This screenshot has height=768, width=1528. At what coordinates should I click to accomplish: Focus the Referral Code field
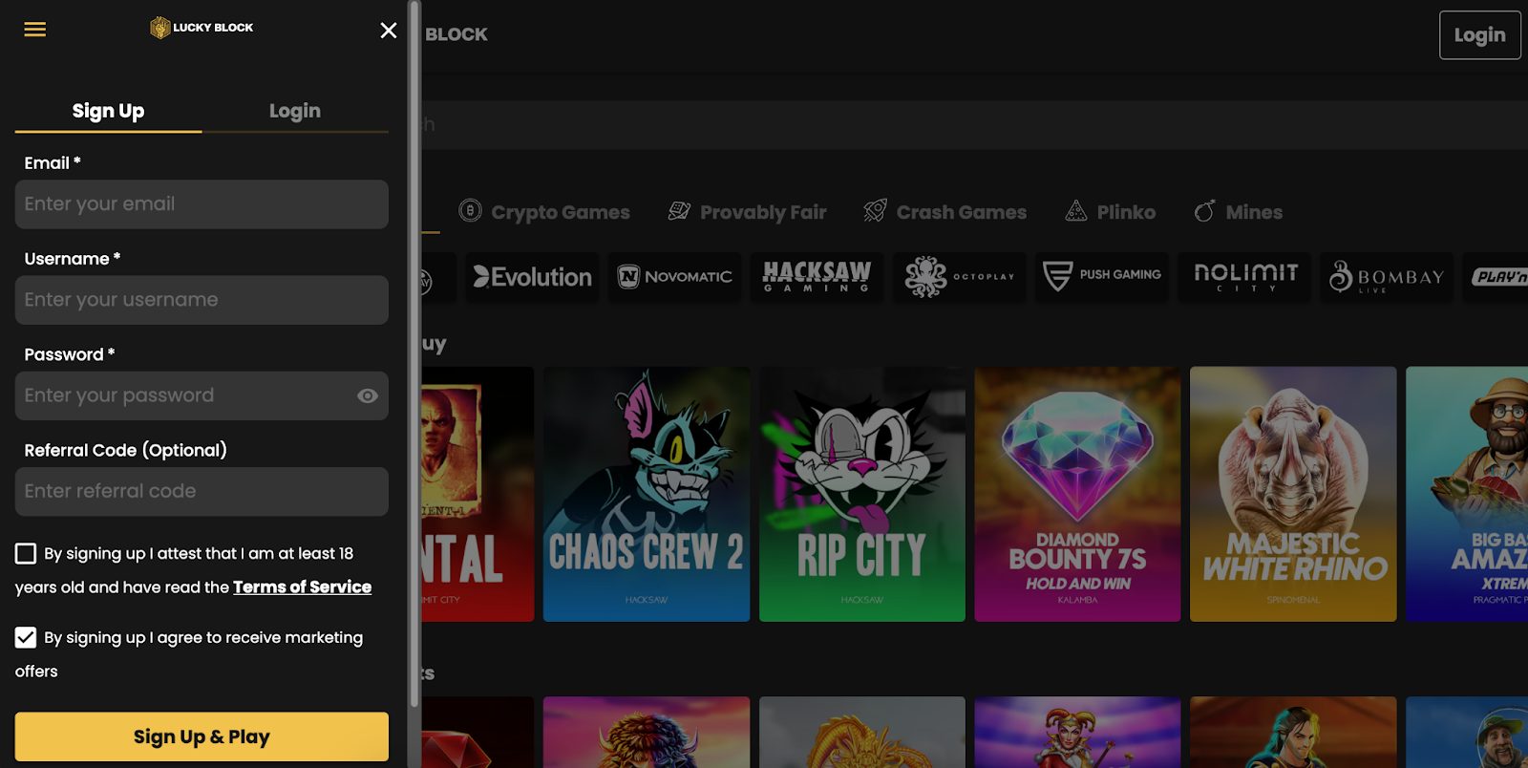(202, 491)
